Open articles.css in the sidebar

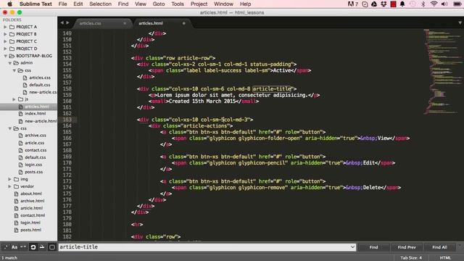coord(40,78)
